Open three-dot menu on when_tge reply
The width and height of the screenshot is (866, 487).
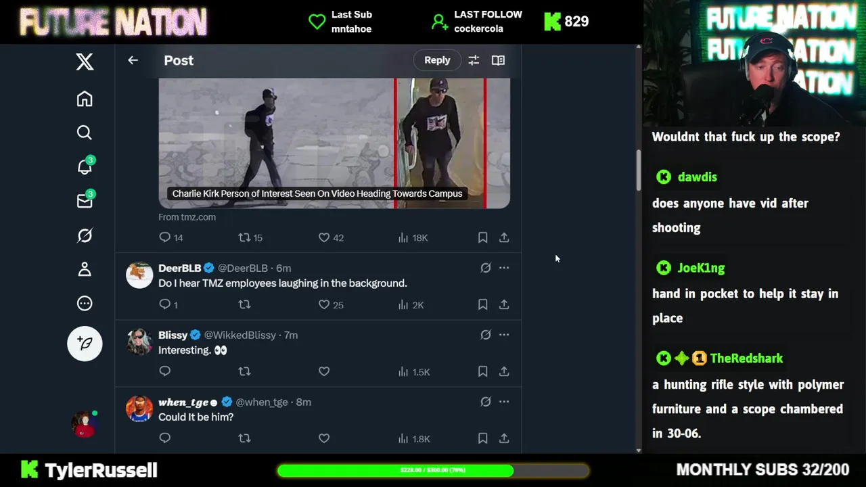coord(504,402)
